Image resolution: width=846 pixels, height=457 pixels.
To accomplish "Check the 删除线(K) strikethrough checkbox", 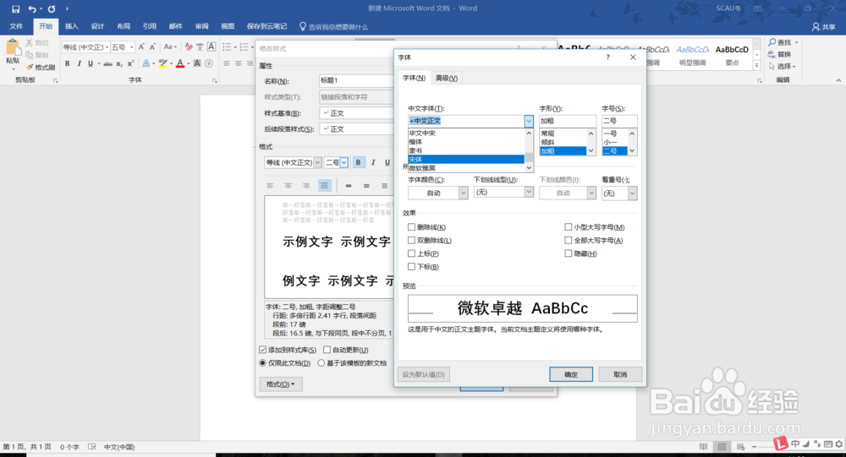I will pos(412,227).
